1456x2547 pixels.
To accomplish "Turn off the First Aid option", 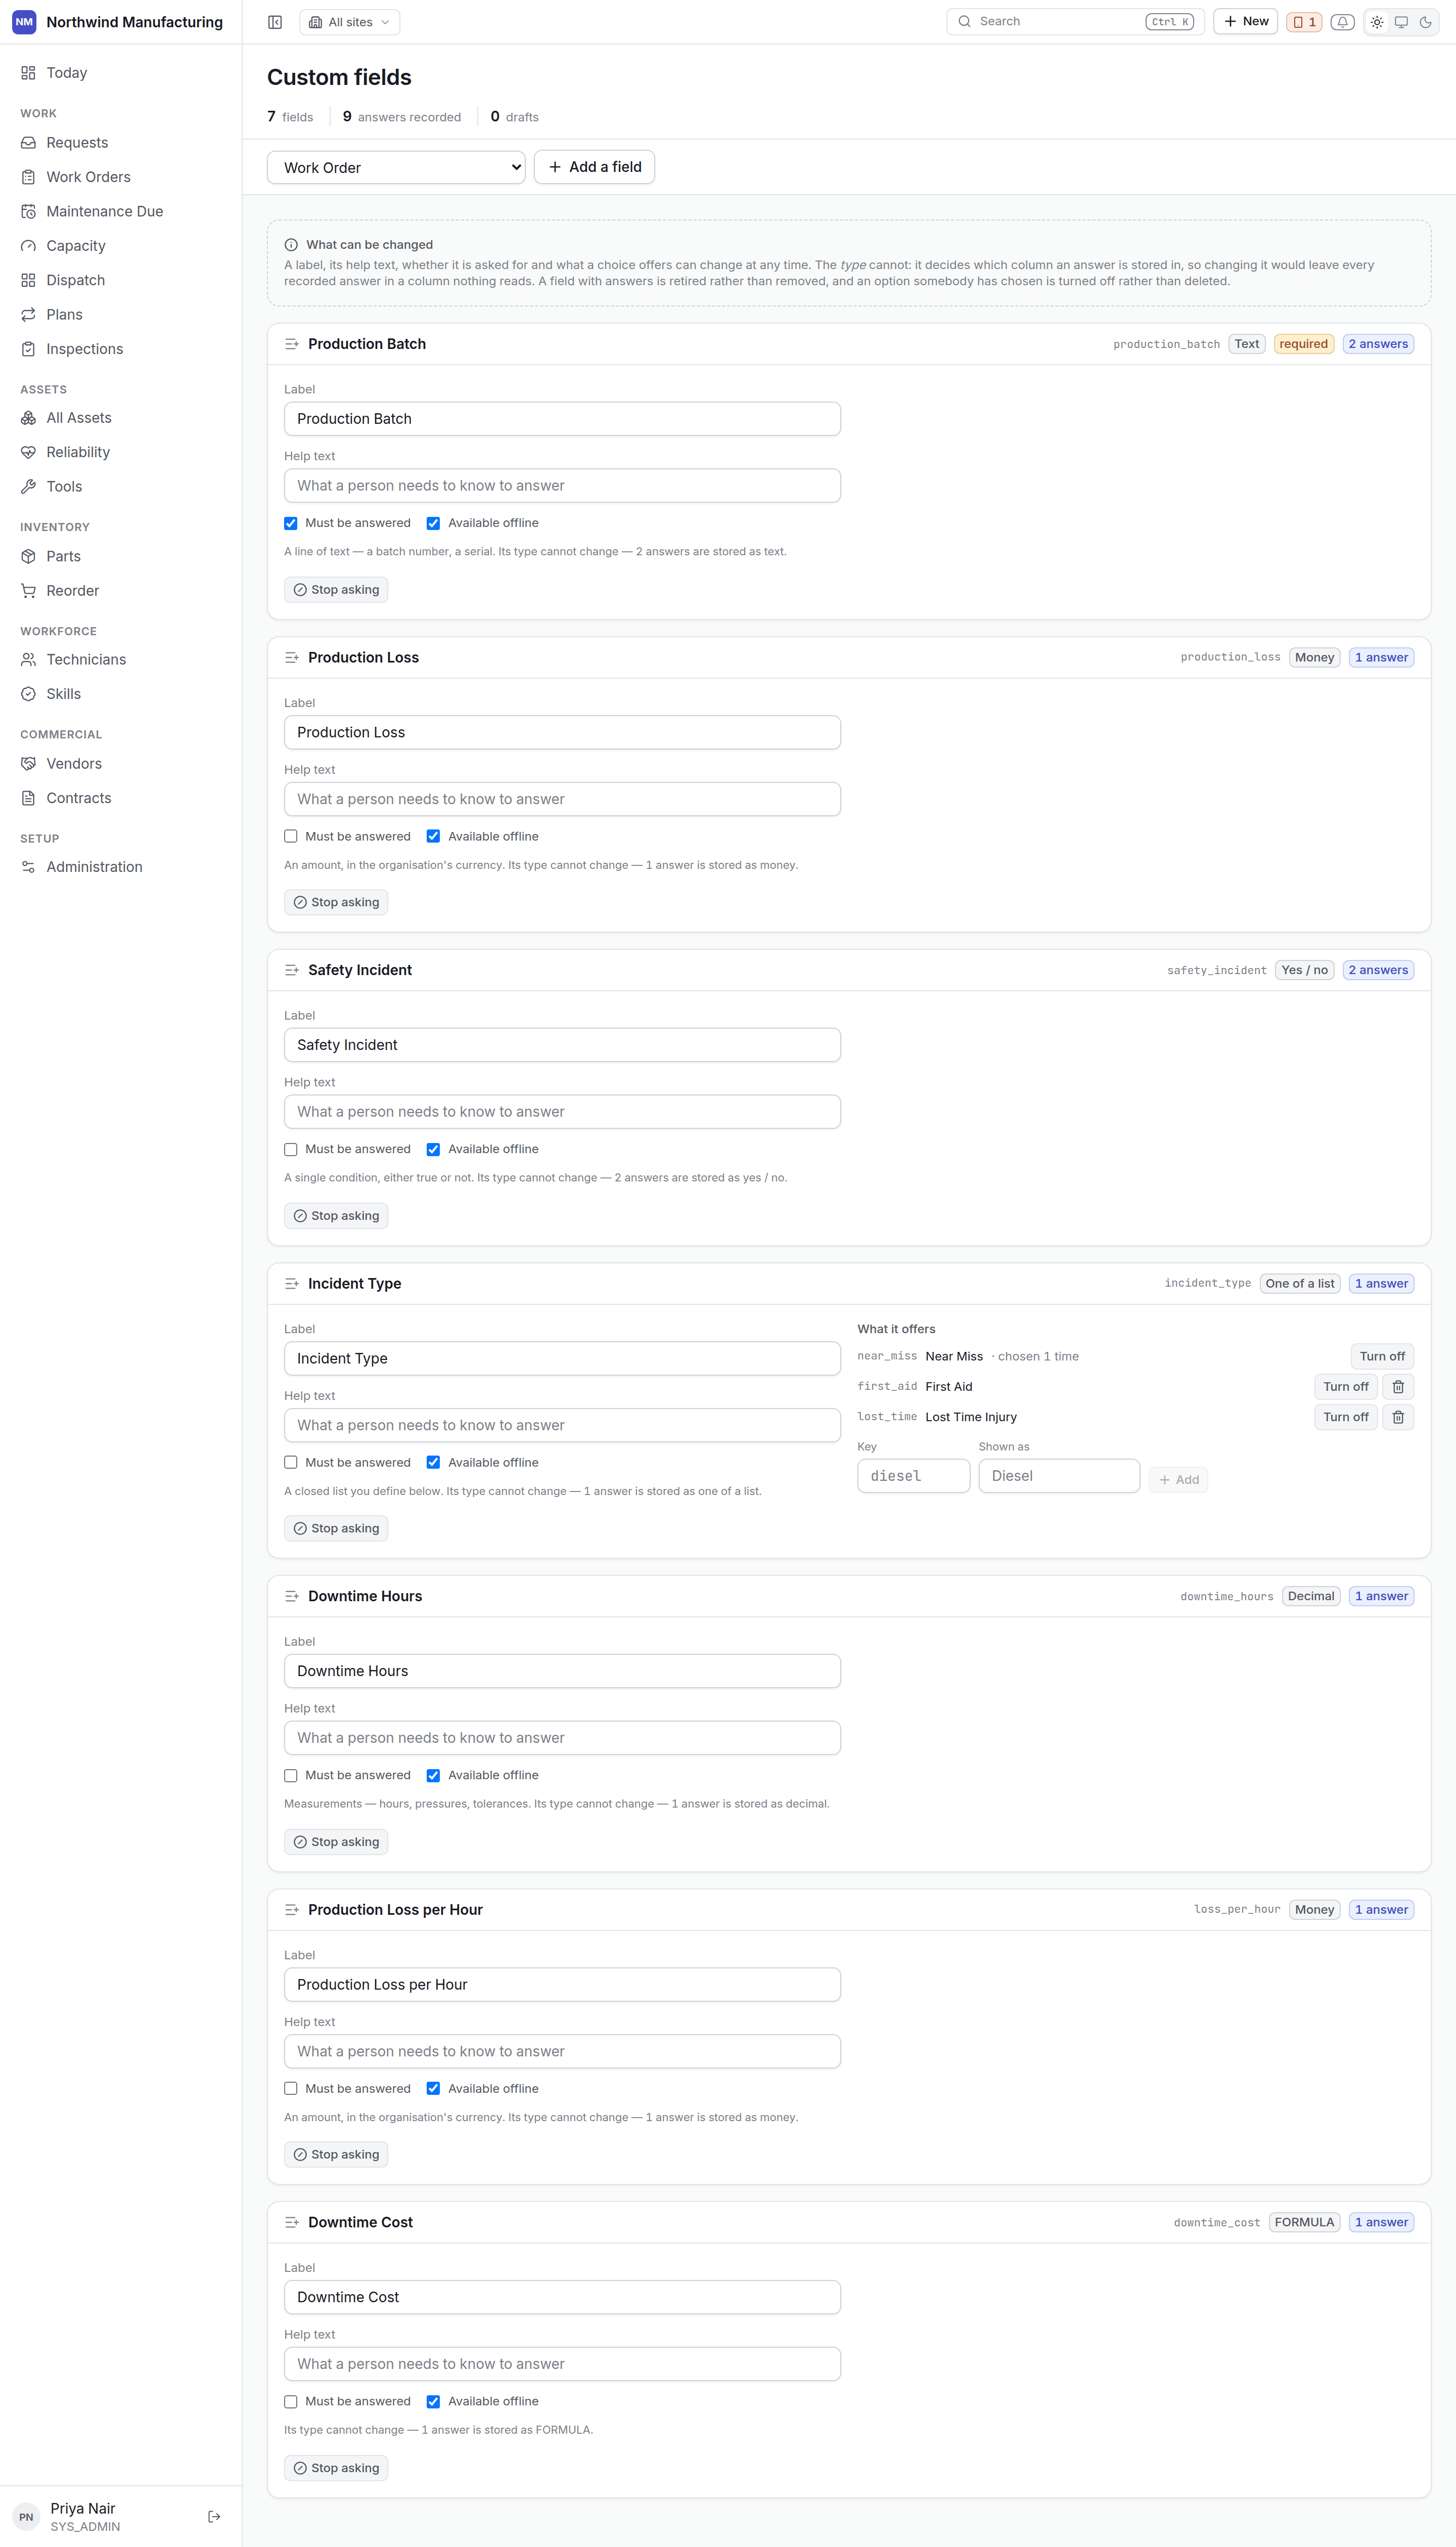I will tap(1345, 1387).
